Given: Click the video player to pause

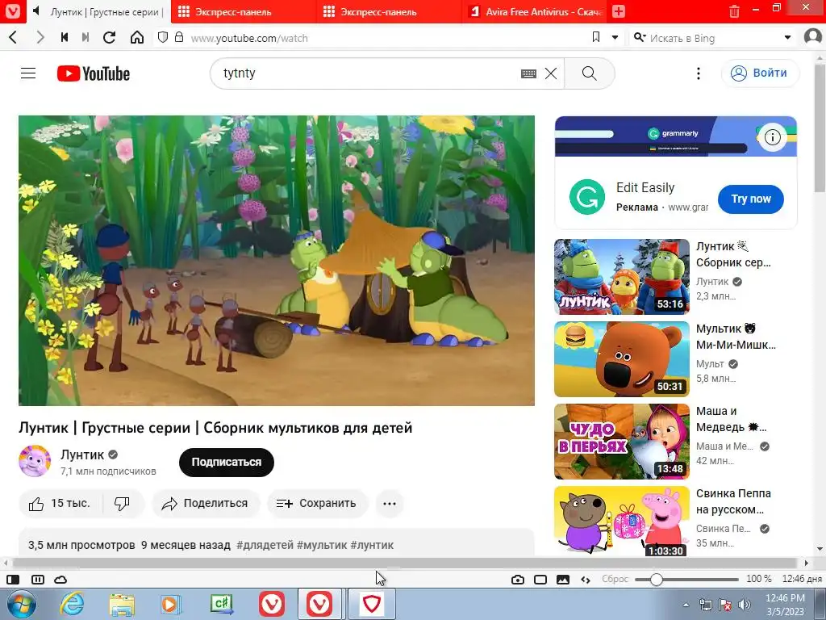Looking at the screenshot, I should click(x=277, y=261).
